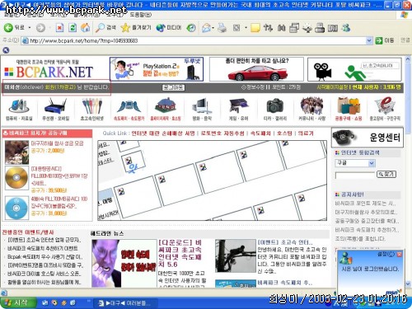Open the gold CD product thumbnail
Screen dimensions: 412x309
(16, 178)
